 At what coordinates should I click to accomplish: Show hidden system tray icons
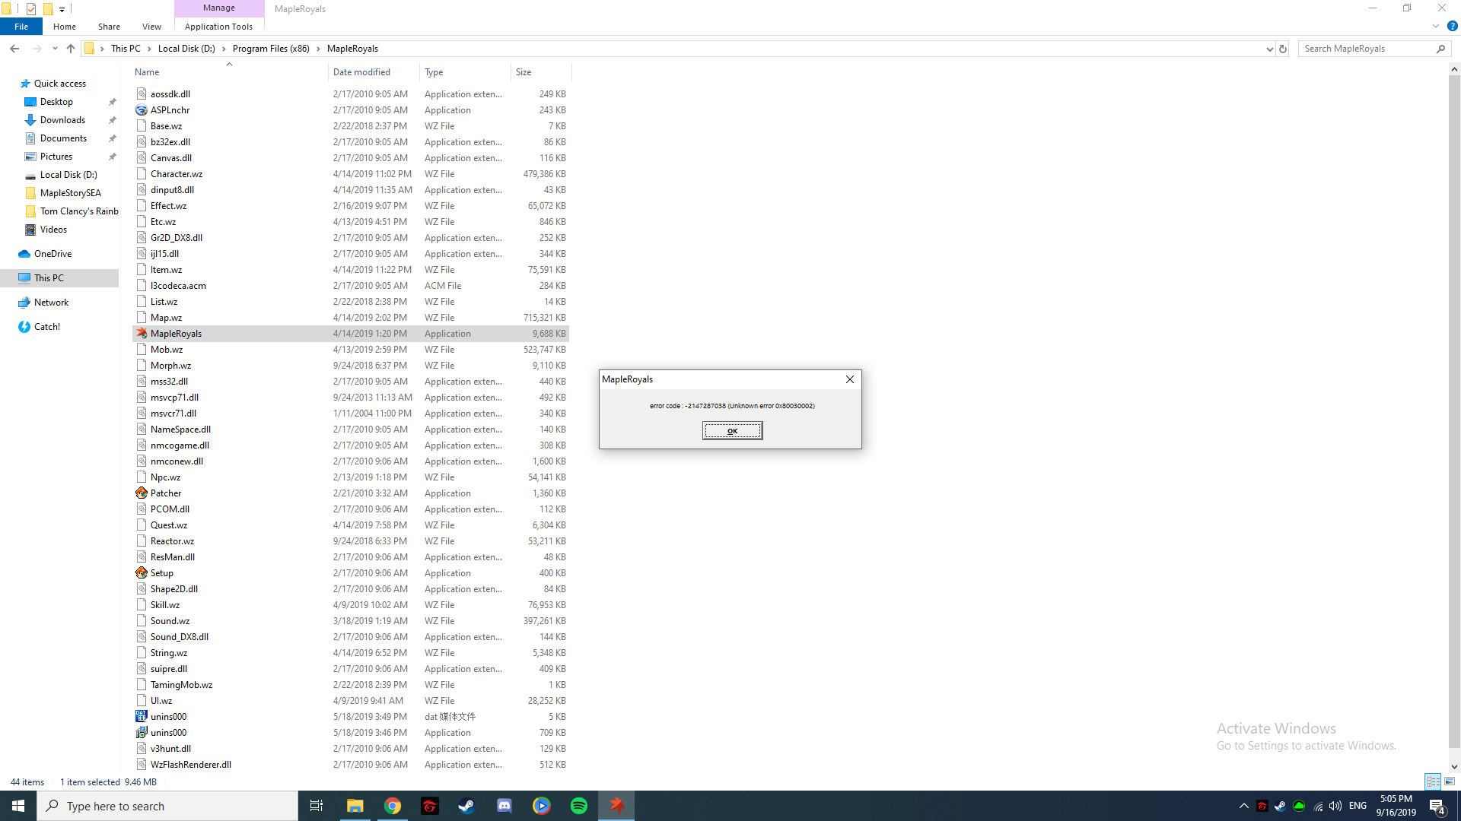click(1244, 806)
